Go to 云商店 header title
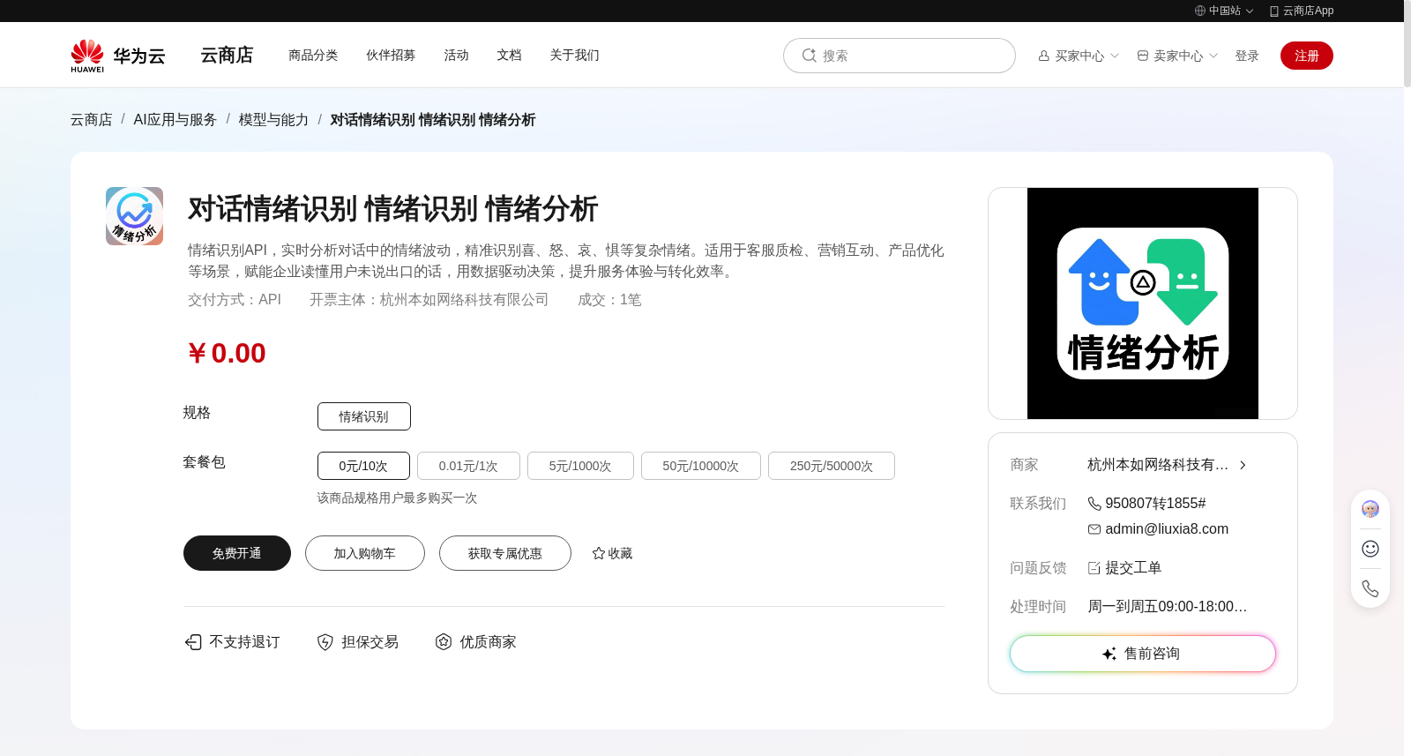 click(x=227, y=55)
